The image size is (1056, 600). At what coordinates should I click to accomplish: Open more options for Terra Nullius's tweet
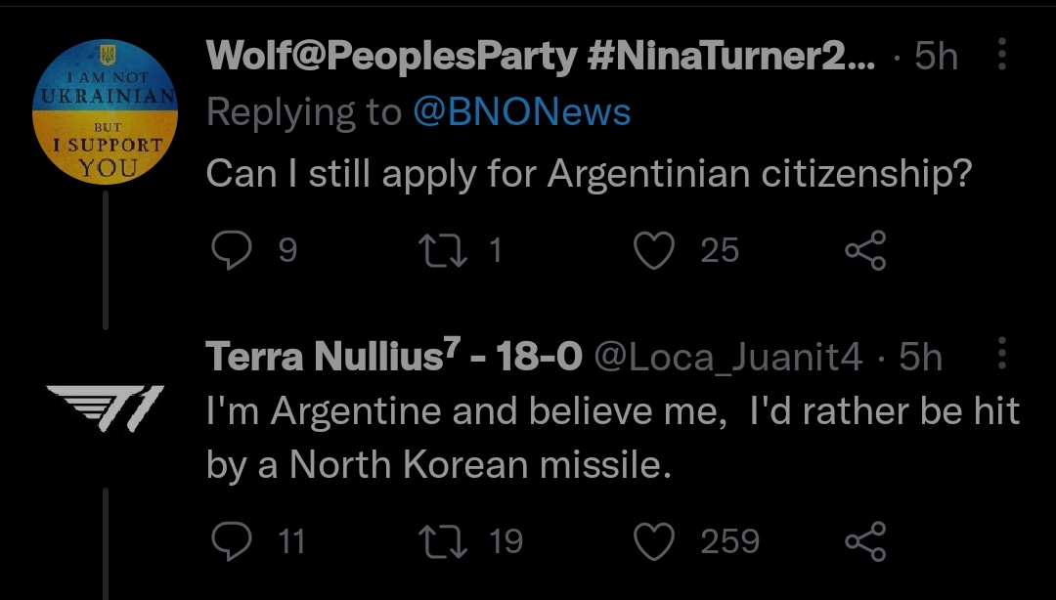(1001, 355)
